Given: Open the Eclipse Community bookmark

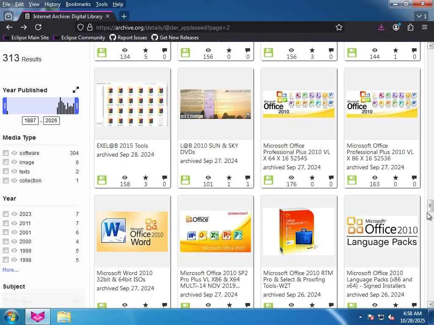Looking at the screenshot, I should point(79,38).
